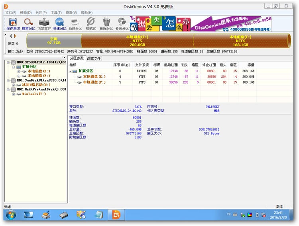Select HD0:ST500LT012-1DG142 in the tree
Viewport: 299px width, 226px height.
(x=41, y=62)
